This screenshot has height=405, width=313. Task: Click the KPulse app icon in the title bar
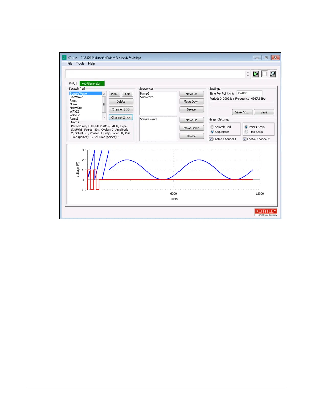pos(64,58)
